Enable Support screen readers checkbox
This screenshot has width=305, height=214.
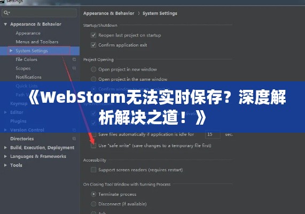93,170
